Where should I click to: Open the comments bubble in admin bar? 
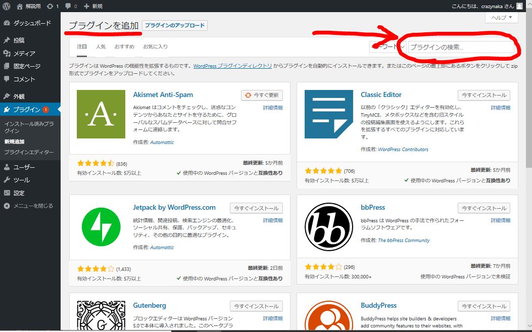68,6
